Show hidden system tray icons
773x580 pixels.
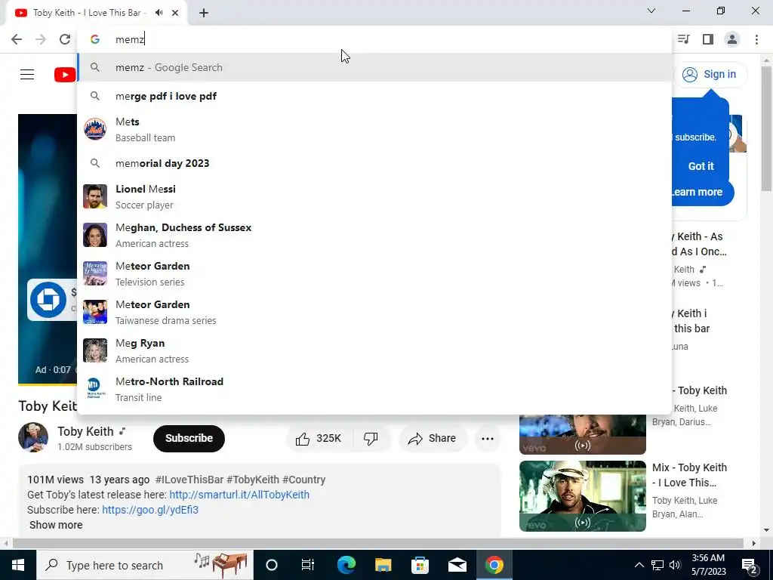(639, 565)
